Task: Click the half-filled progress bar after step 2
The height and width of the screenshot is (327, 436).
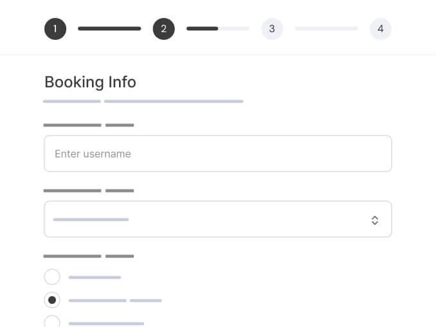Action: 217,29
